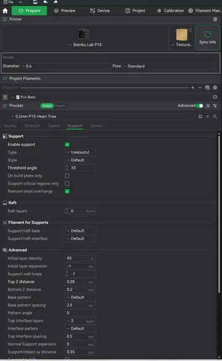Open the Support/raft interface filament dropdown
This screenshot has height=361, width=222.
80,239
